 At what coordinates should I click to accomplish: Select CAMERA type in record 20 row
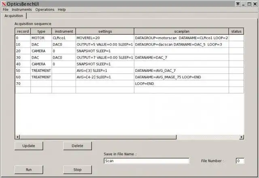pyautogui.click(x=41, y=51)
